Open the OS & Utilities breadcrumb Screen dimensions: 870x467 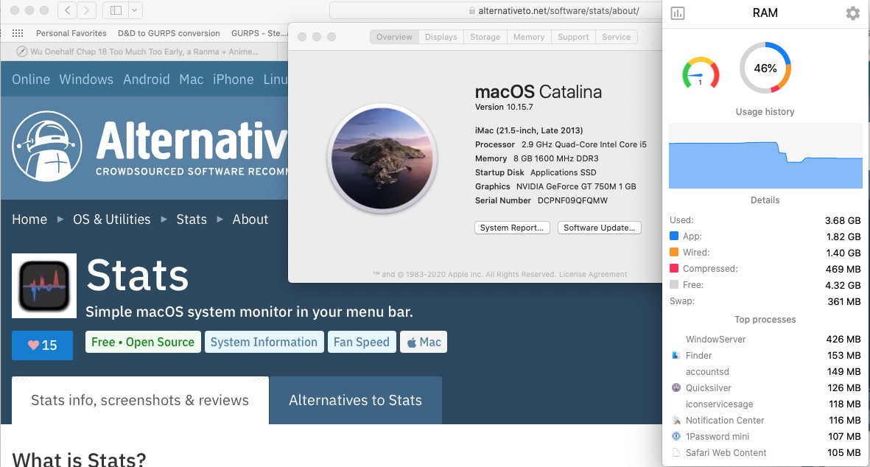tap(111, 220)
